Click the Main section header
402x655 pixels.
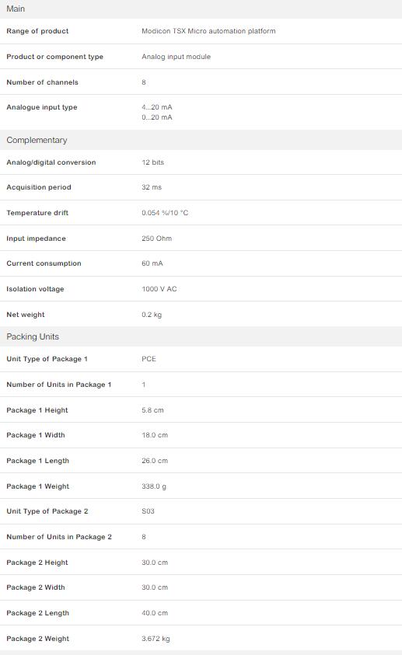click(x=201, y=9)
